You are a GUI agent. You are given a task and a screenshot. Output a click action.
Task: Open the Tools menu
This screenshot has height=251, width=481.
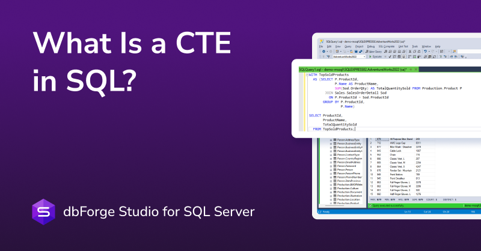point(415,47)
